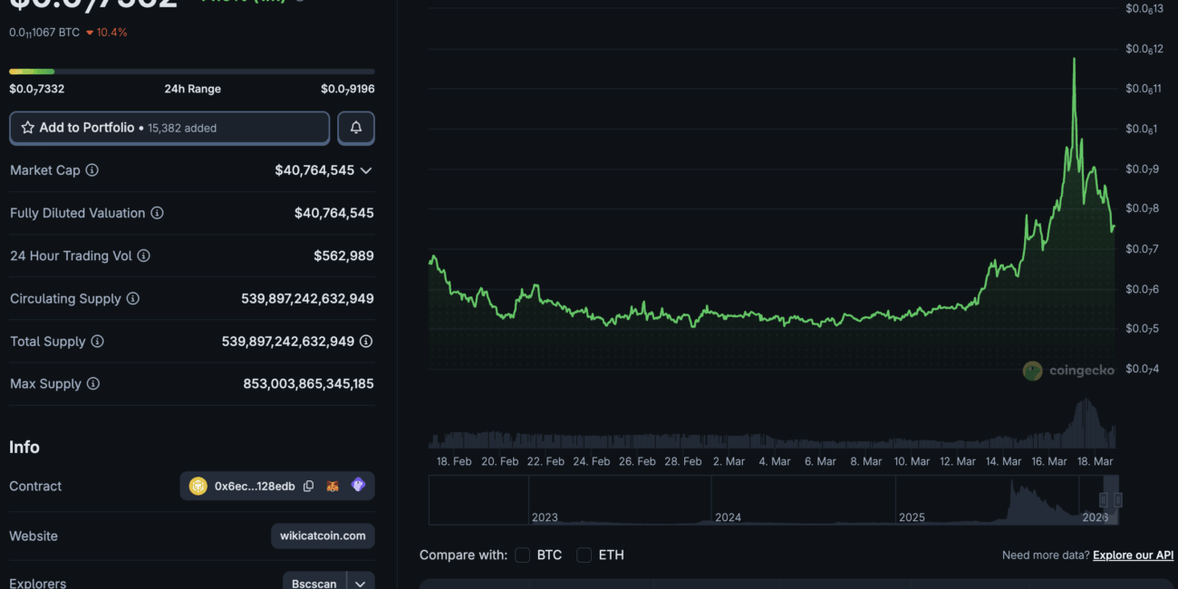Image resolution: width=1178 pixels, height=589 pixels.
Task: Click info icon beside Total Supply value
Action: (366, 342)
